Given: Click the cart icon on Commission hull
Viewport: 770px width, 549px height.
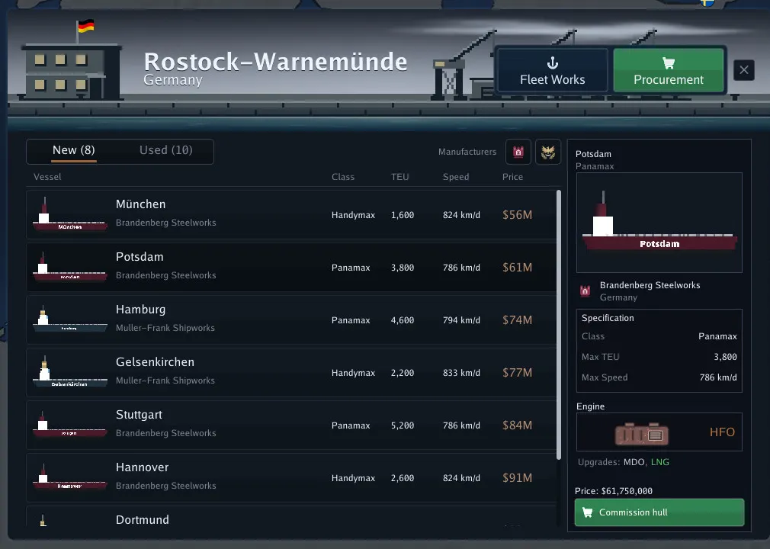Looking at the screenshot, I should click(x=587, y=512).
